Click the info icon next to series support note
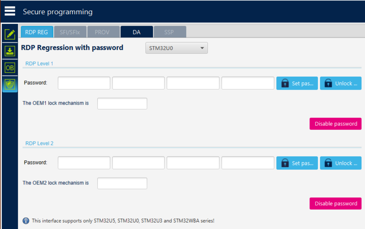The height and width of the screenshot is (229, 365). (26, 221)
